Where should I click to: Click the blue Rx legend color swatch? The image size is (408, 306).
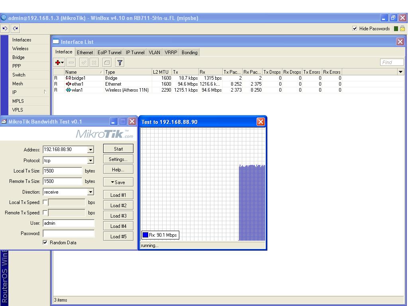point(145,235)
